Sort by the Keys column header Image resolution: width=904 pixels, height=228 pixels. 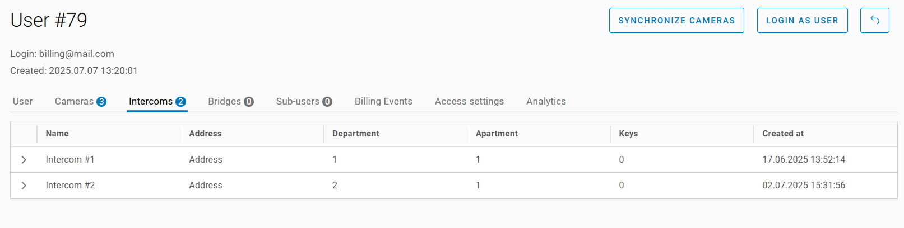coord(628,134)
